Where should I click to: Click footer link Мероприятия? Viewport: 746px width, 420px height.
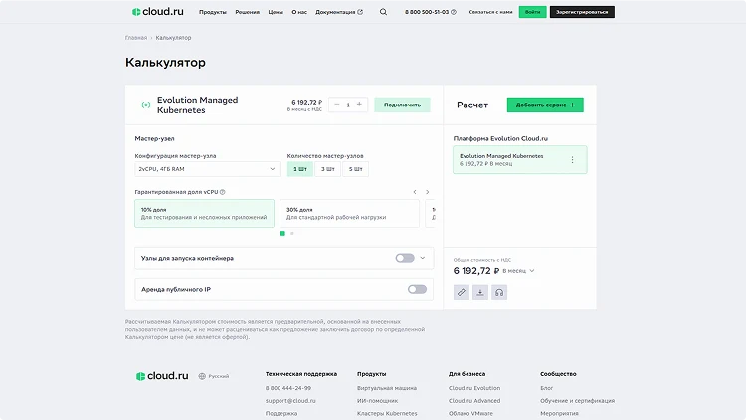click(559, 413)
